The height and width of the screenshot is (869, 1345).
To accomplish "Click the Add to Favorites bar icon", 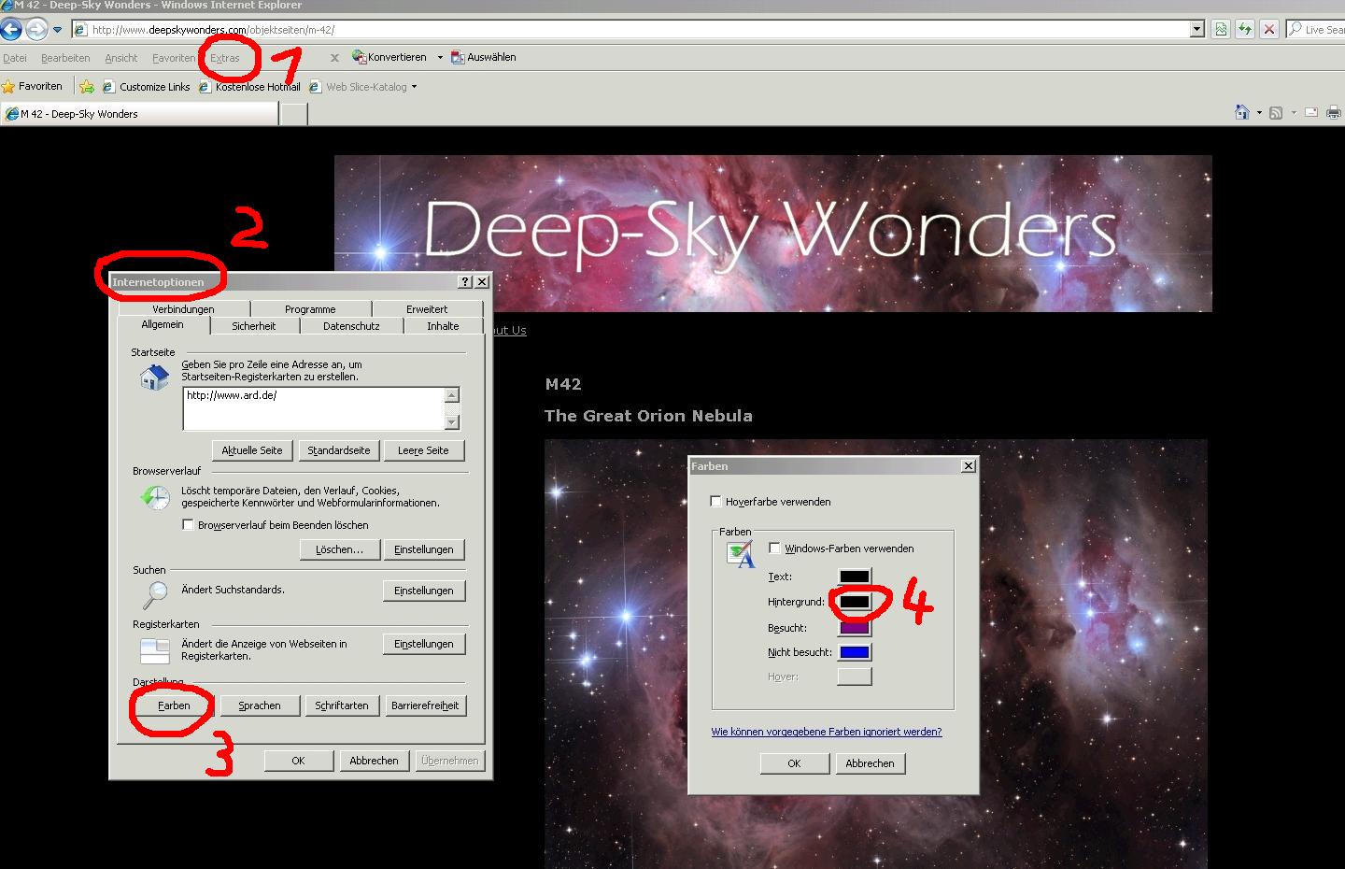I will [87, 87].
